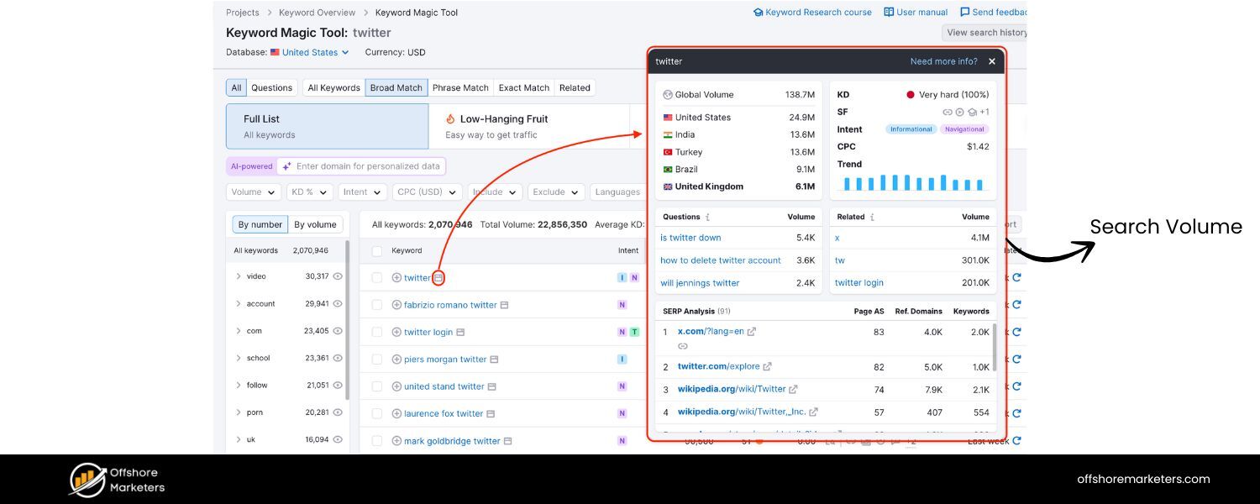Click the "Need more info?" link

944,60
